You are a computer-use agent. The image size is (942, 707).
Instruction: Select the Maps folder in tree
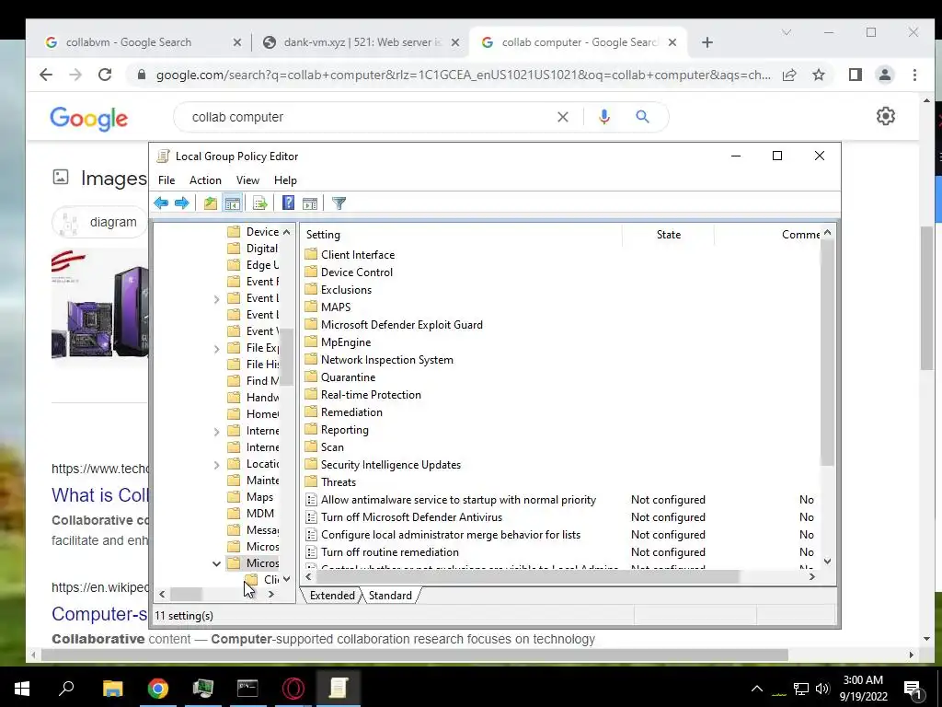[x=259, y=497]
